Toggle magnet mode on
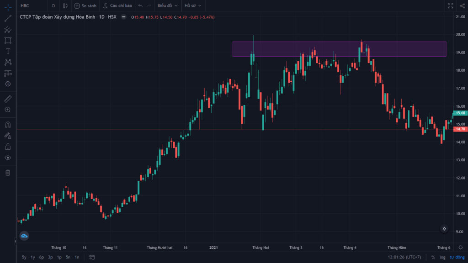 [x=8, y=125]
